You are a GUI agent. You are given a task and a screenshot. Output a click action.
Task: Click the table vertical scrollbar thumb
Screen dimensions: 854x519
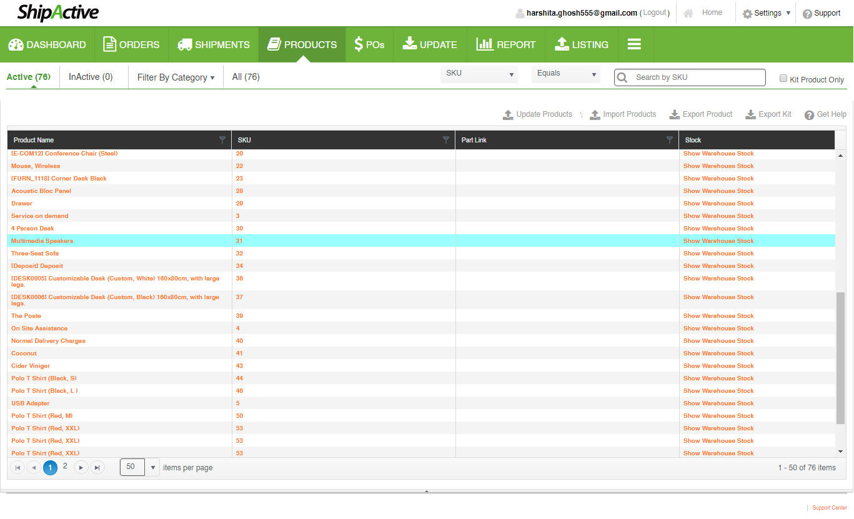[840, 358]
